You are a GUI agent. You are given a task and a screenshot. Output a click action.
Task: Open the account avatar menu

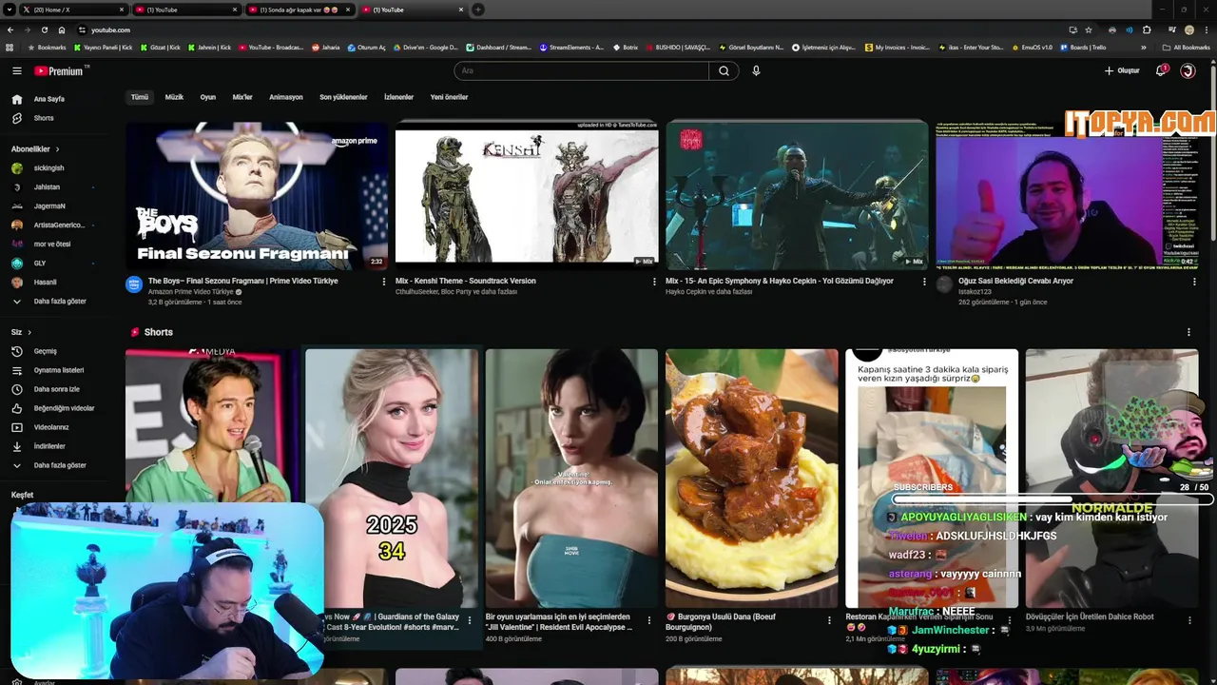tap(1188, 70)
